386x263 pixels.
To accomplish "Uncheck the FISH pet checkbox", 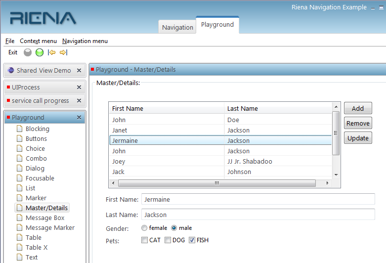I will (x=192, y=241).
